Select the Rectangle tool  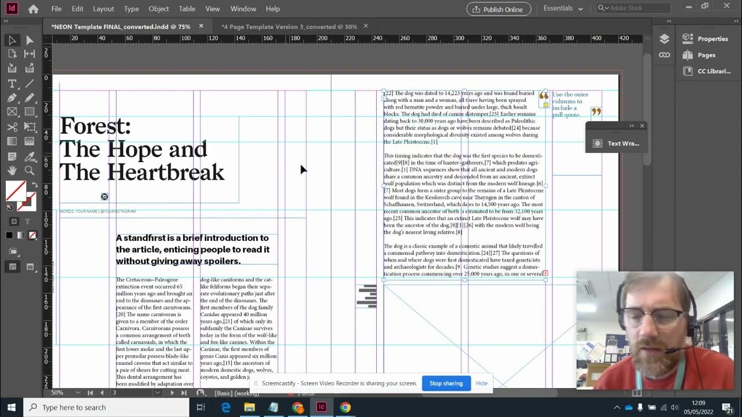[30, 112]
